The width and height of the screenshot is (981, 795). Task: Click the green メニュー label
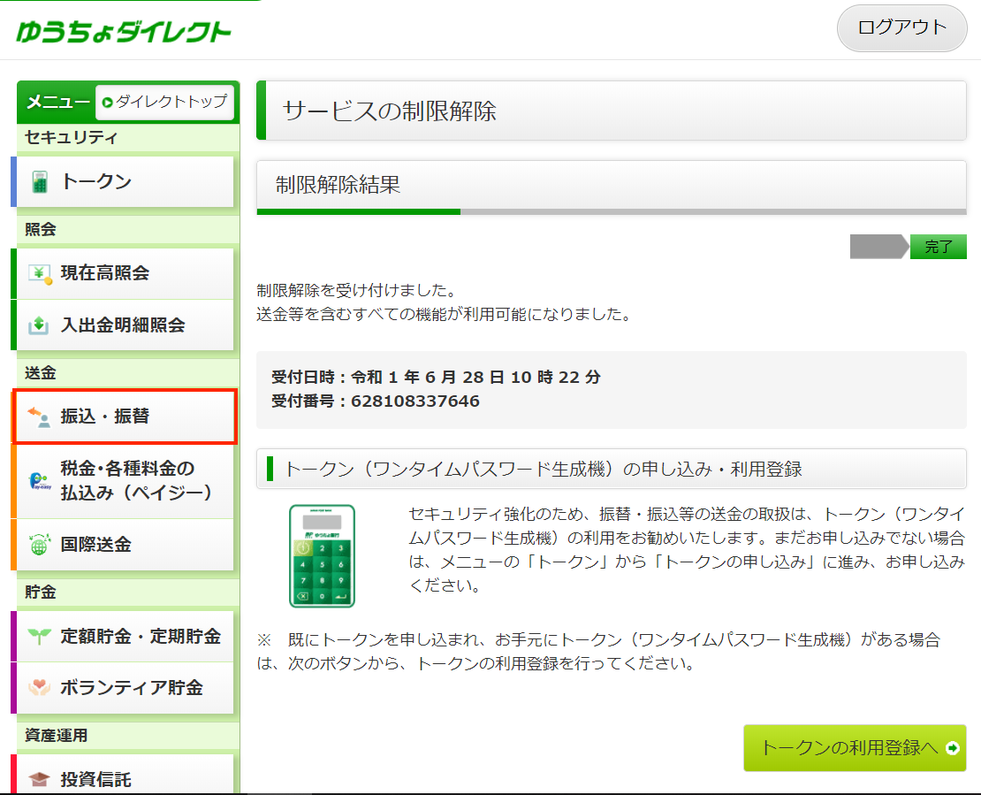(x=56, y=103)
